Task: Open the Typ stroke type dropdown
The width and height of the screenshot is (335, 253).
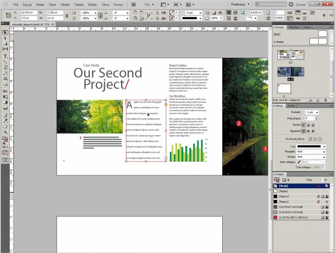Action: coord(311,146)
